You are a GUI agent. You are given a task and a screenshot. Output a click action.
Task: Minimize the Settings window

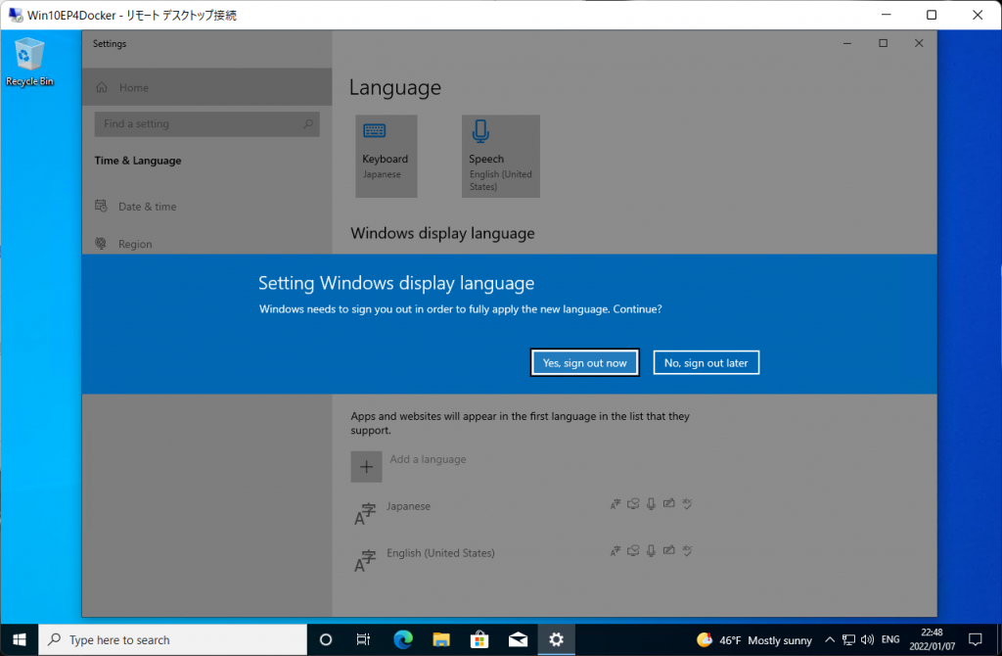click(x=847, y=43)
